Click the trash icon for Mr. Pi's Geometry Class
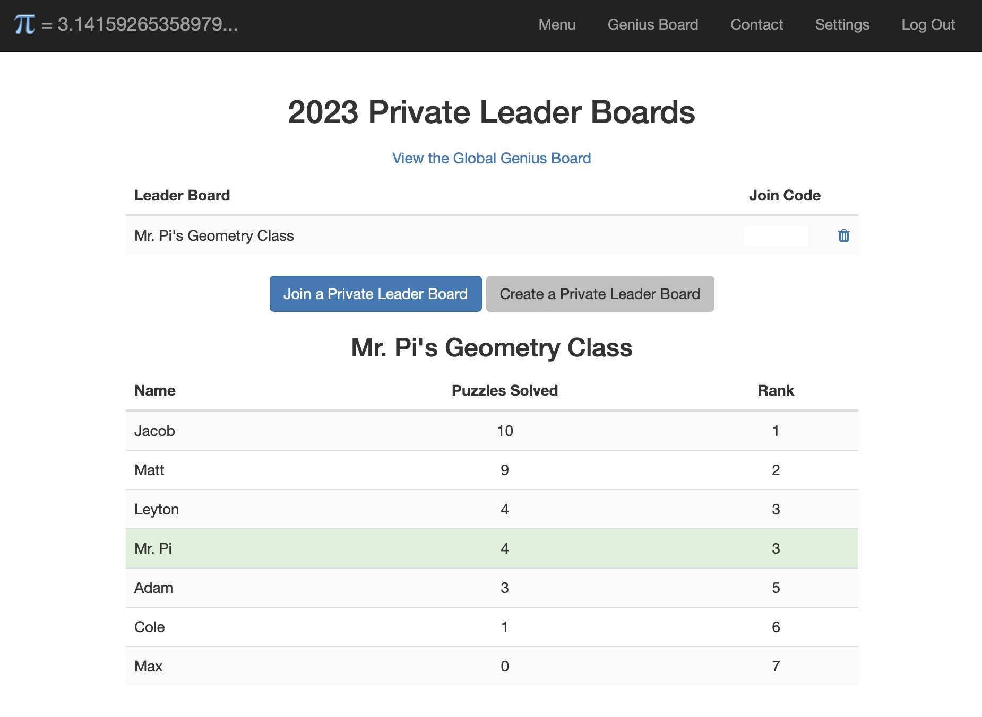 (843, 235)
